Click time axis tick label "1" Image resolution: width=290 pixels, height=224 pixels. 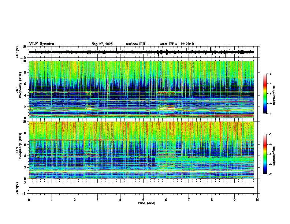pyautogui.click(x=52, y=200)
